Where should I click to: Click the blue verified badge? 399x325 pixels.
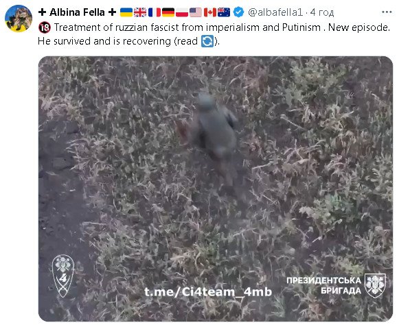[x=239, y=12]
